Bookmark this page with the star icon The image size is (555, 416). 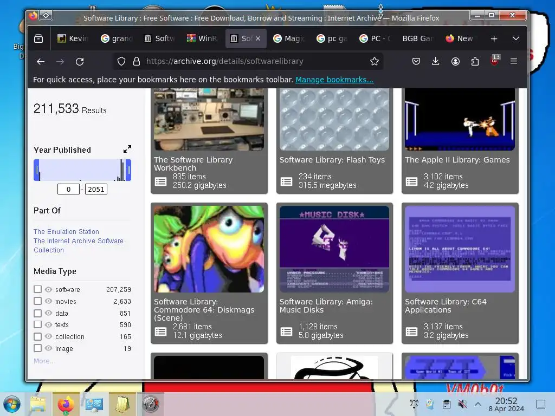pos(374,62)
